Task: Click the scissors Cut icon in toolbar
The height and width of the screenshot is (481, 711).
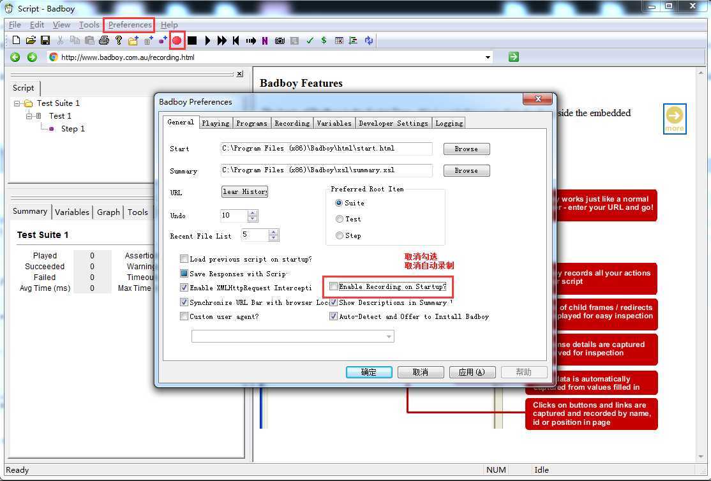Action: tap(60, 40)
